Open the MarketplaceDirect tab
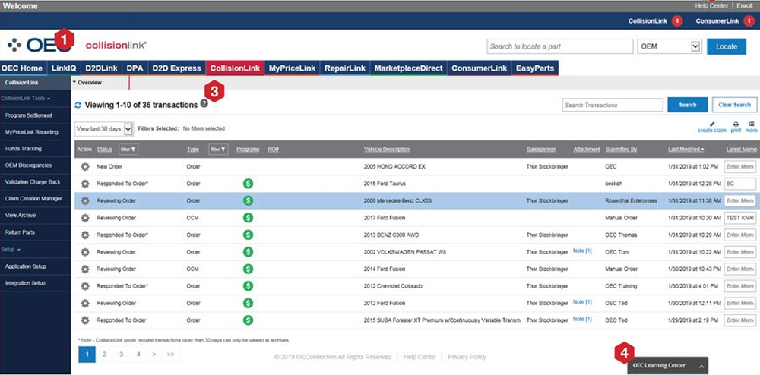Viewport: 760px width, 375px height. point(409,68)
